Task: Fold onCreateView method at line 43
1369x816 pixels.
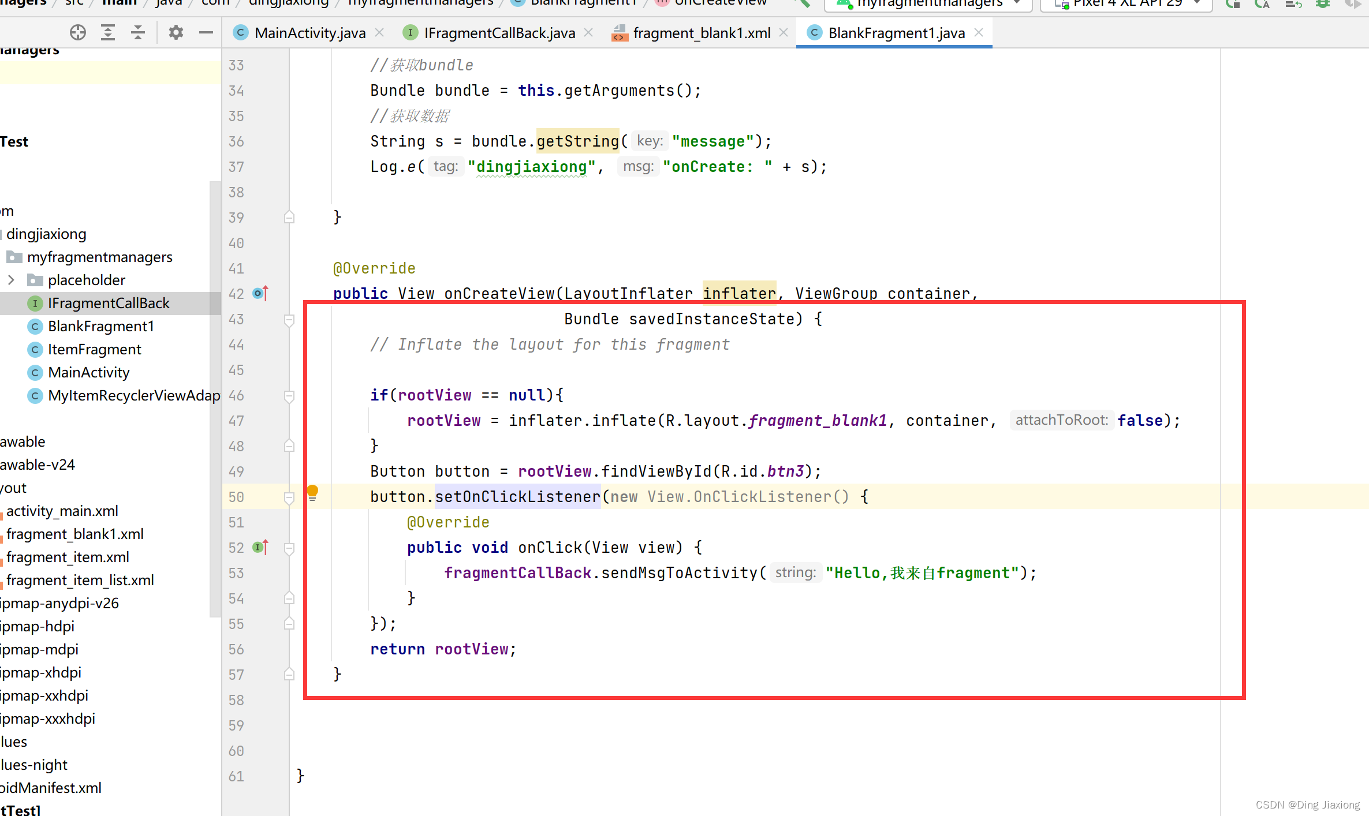Action: click(289, 320)
